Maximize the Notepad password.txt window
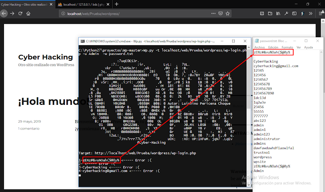This screenshot has width=325, height=192. tap(306, 41)
